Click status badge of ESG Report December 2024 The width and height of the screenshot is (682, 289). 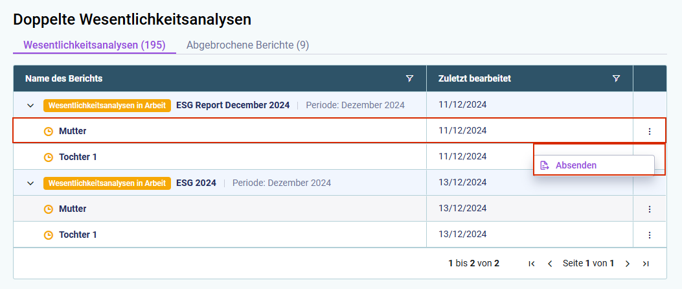[107, 106]
